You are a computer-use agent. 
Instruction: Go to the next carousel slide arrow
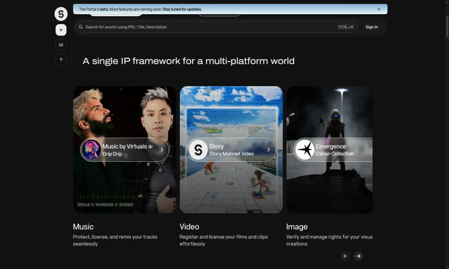358,256
